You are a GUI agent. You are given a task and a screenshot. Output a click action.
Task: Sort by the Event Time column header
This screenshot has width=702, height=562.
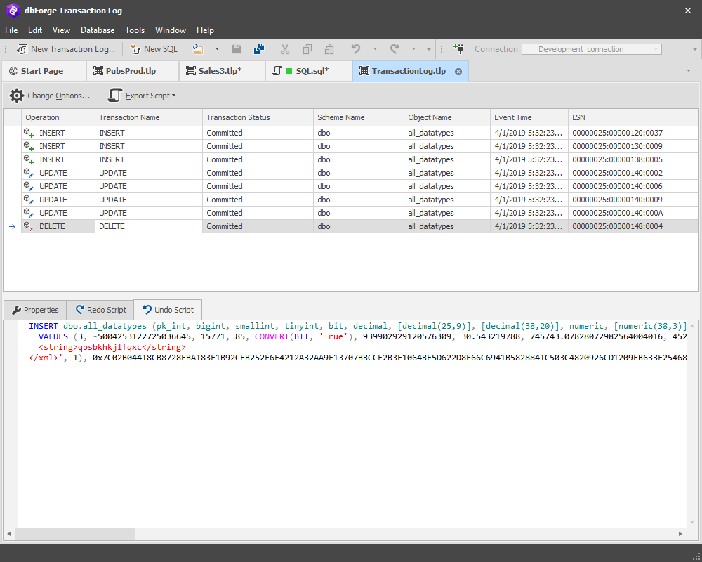tap(529, 117)
